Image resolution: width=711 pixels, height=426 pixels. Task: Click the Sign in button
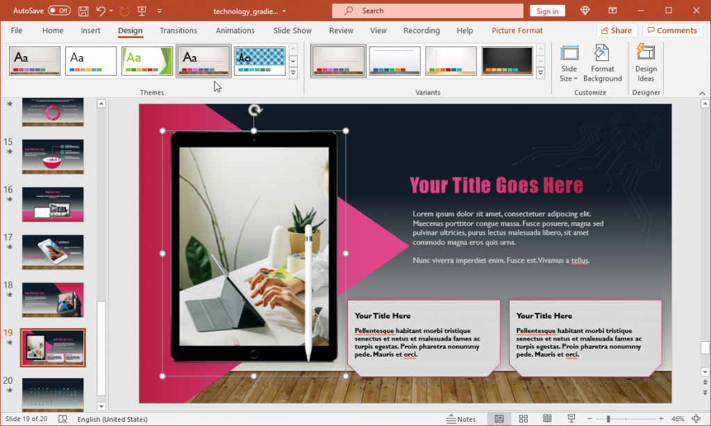pyautogui.click(x=549, y=10)
